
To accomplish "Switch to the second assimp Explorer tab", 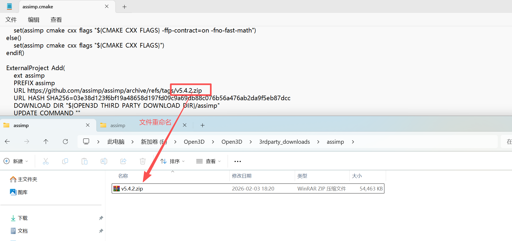I will (118, 125).
